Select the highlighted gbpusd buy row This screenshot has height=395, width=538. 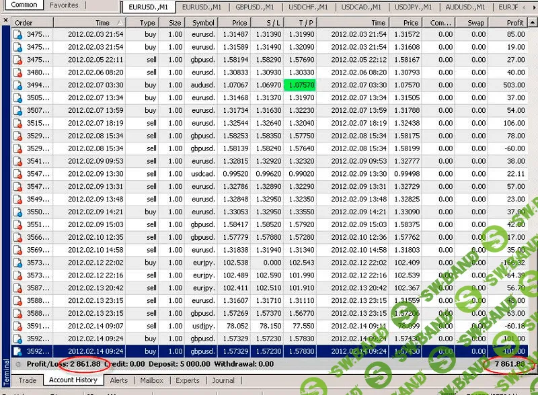coord(202,351)
